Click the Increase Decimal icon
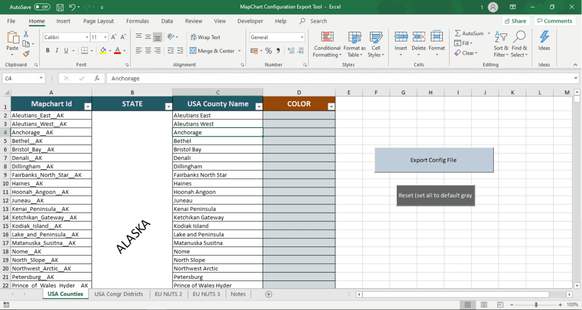Viewport: 582px width, 310px height. [292, 51]
